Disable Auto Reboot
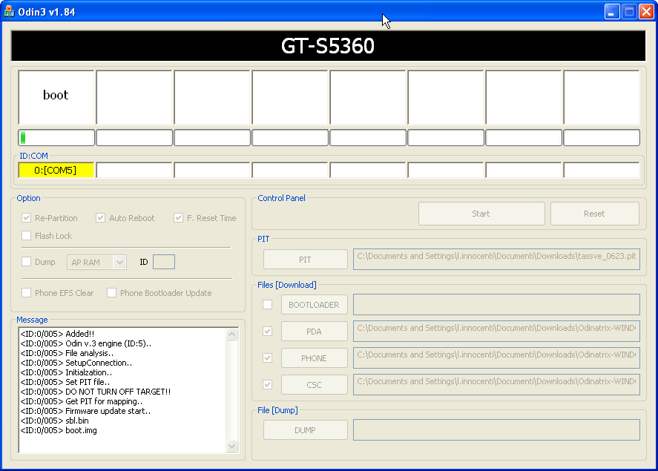The height and width of the screenshot is (471, 658). pos(101,218)
